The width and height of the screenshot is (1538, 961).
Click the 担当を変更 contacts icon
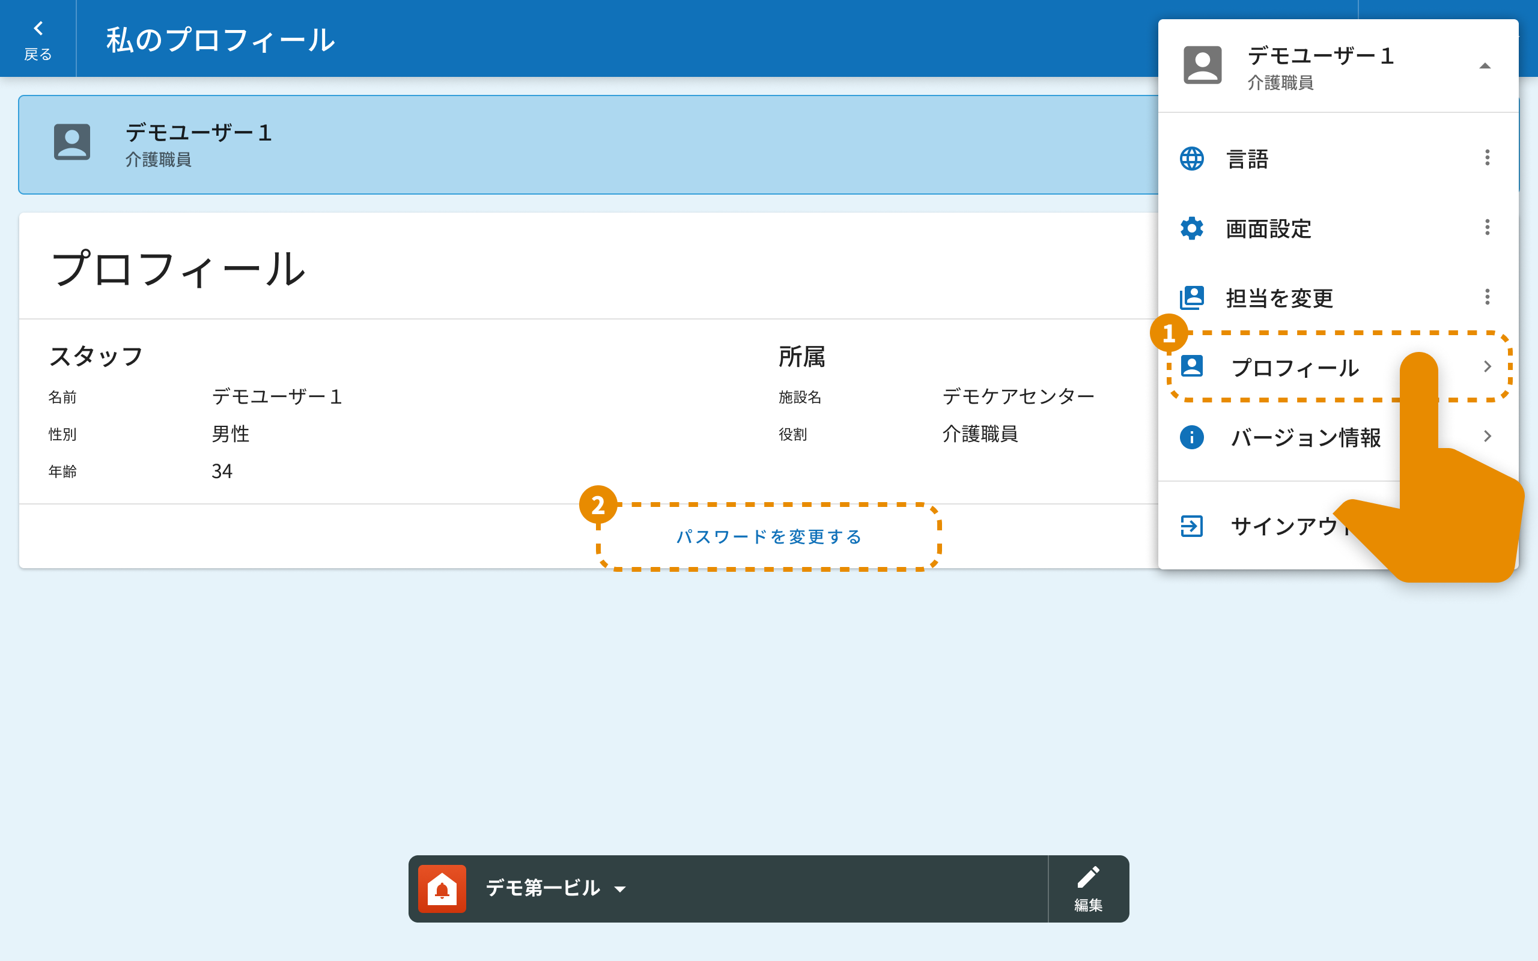(x=1191, y=297)
